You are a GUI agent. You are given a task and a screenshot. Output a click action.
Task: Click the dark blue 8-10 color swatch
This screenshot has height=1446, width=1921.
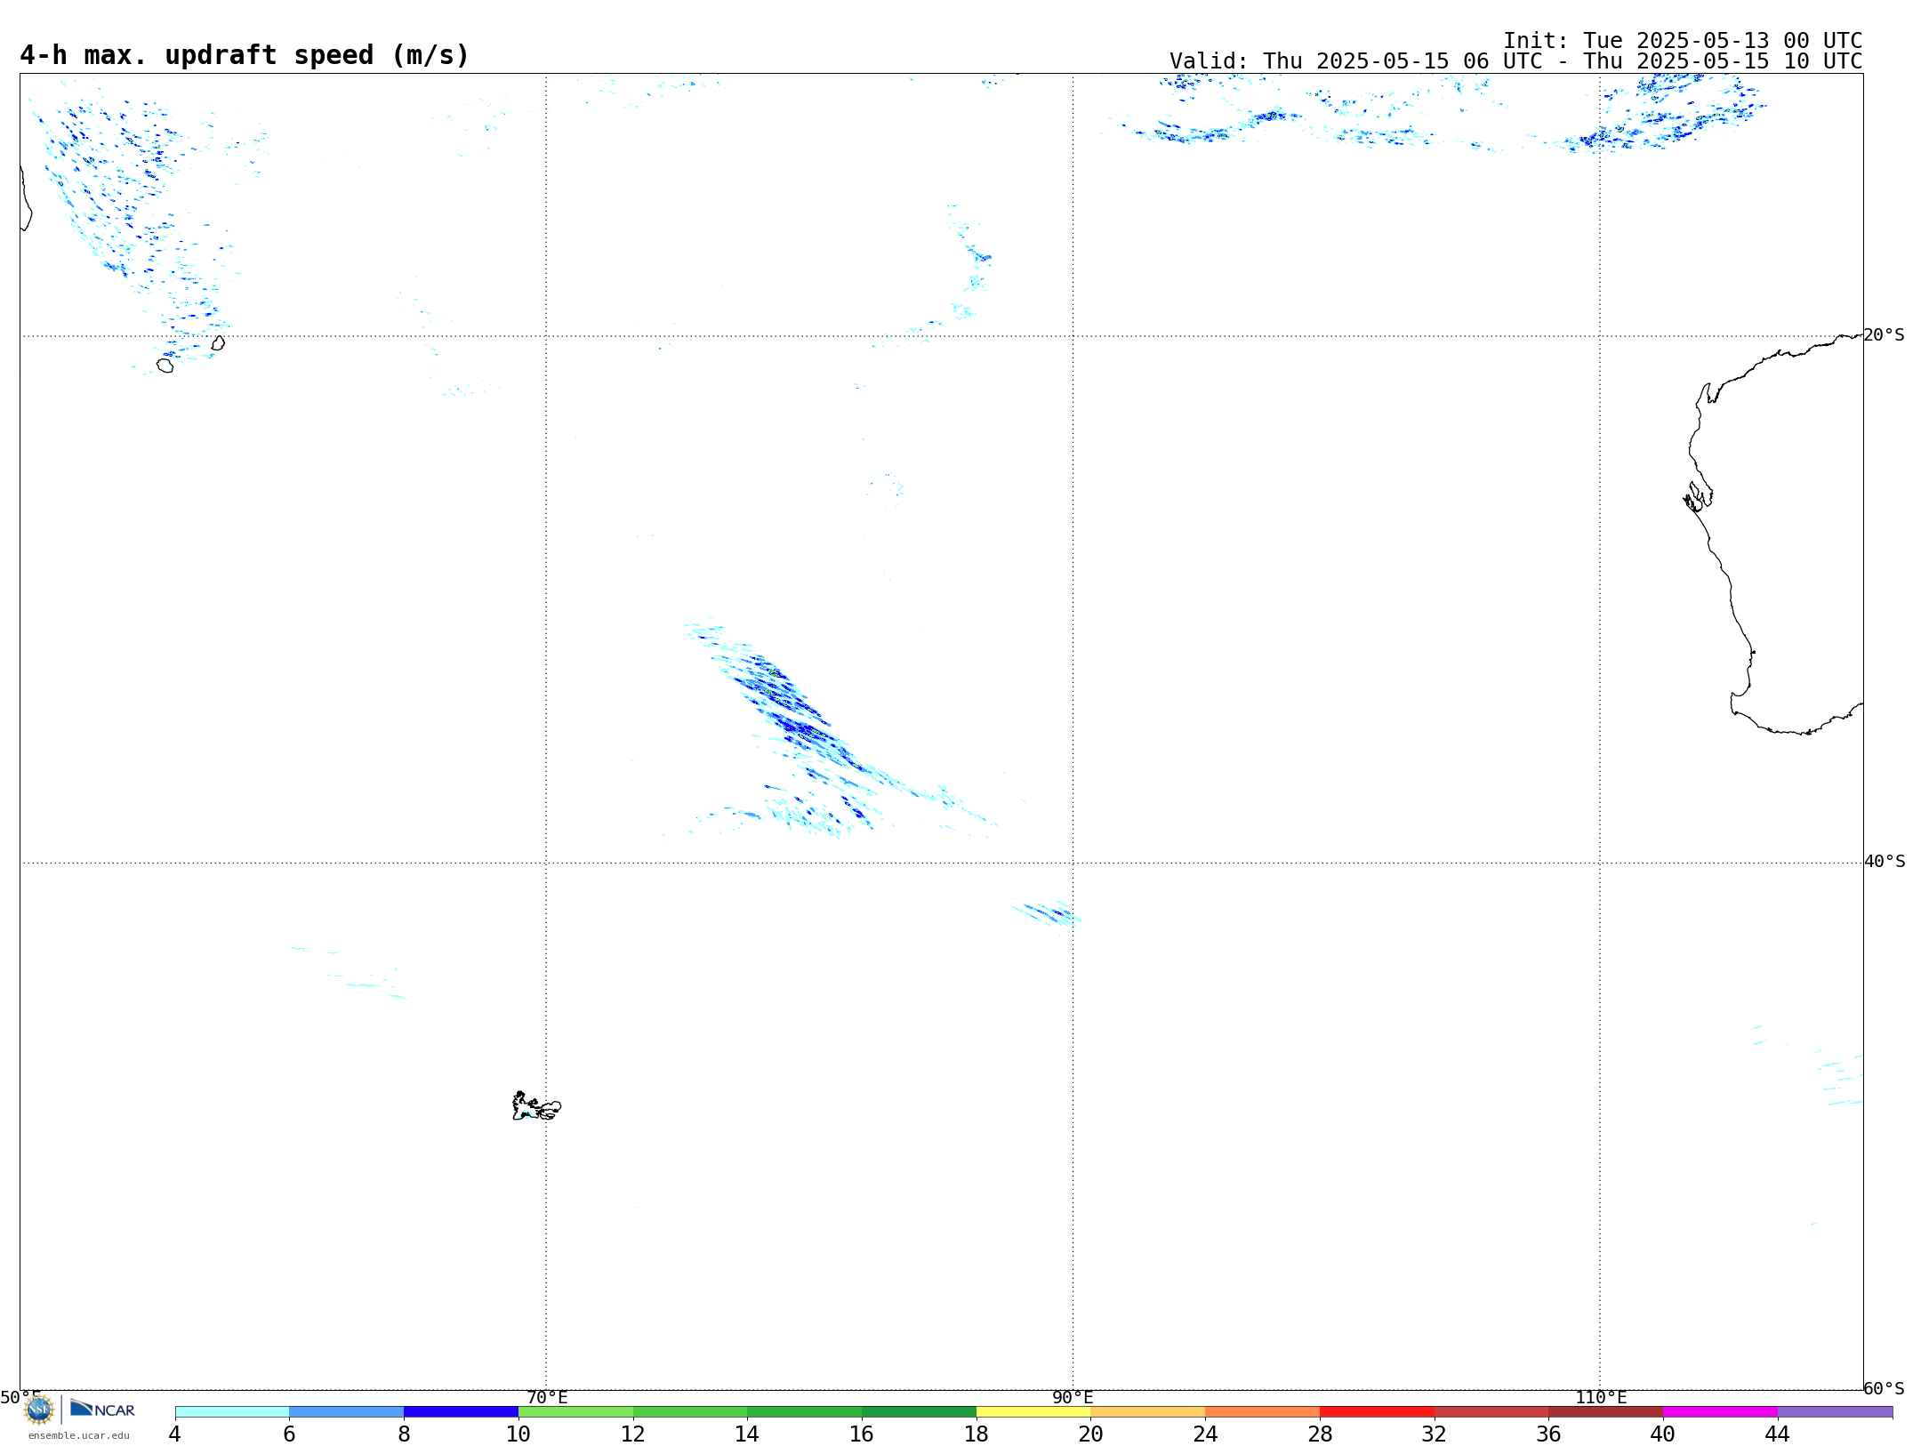(x=461, y=1412)
